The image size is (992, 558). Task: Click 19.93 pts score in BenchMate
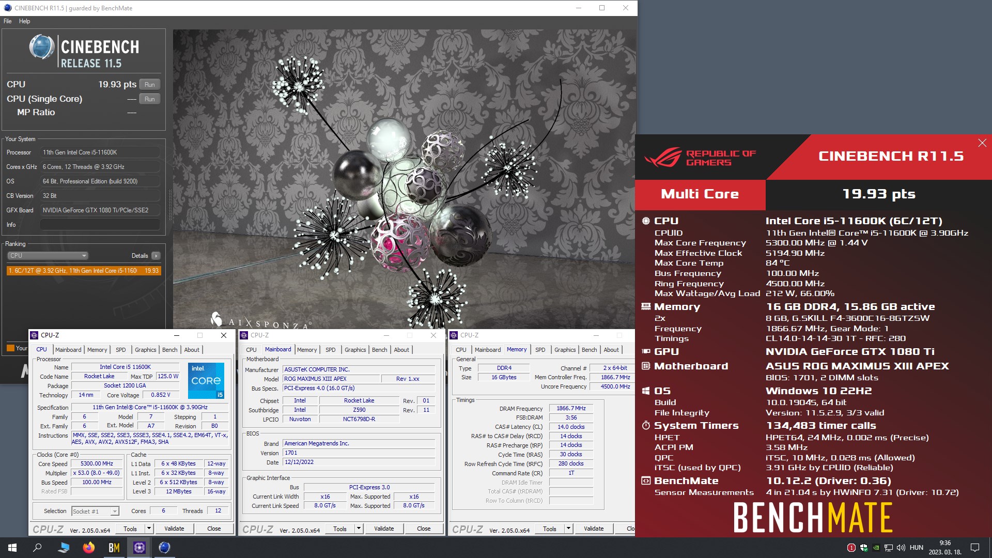tap(878, 194)
